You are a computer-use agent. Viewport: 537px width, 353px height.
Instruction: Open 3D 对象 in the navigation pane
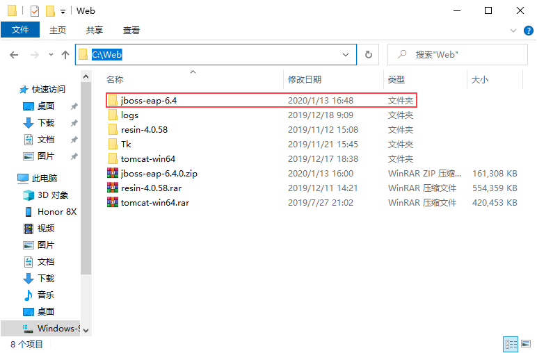[x=45, y=195]
